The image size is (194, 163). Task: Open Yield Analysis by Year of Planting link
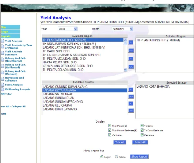[19, 47]
